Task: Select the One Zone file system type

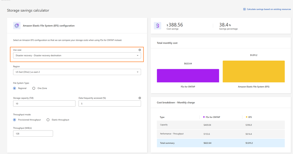Action: click(34, 88)
